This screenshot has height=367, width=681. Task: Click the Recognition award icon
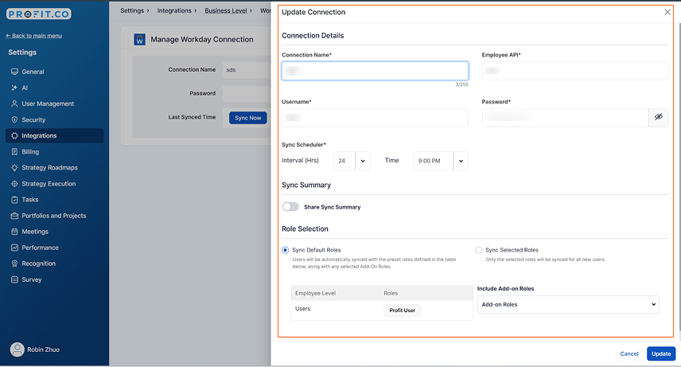[14, 264]
